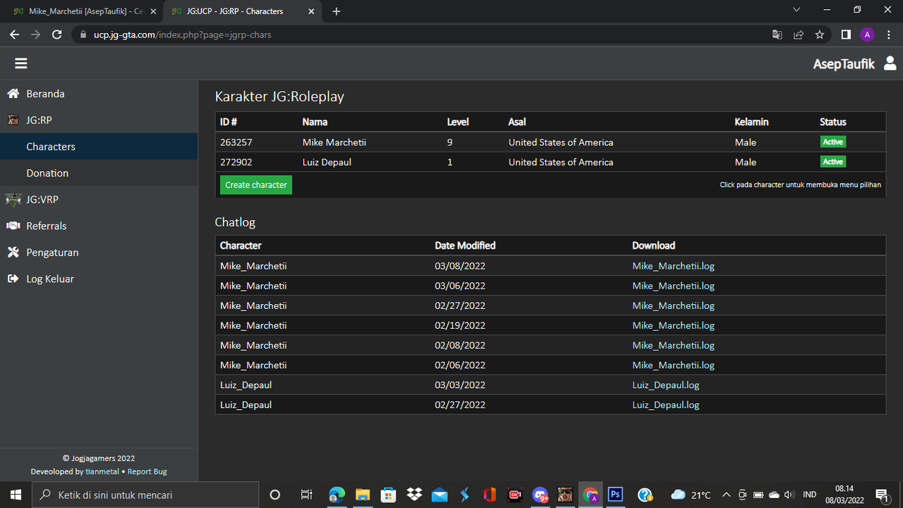Click the JG:VRP sidebar icon
Image resolution: width=903 pixels, height=508 pixels.
click(x=13, y=200)
